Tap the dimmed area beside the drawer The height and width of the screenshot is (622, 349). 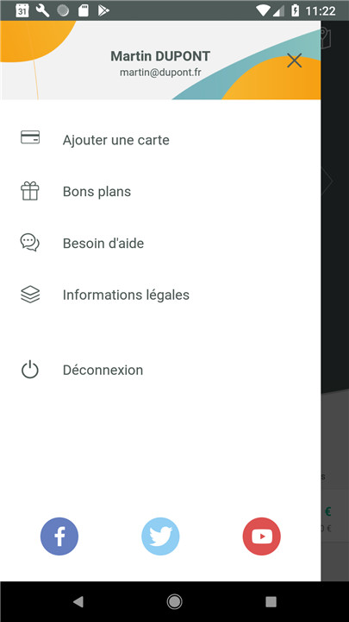[334, 301]
